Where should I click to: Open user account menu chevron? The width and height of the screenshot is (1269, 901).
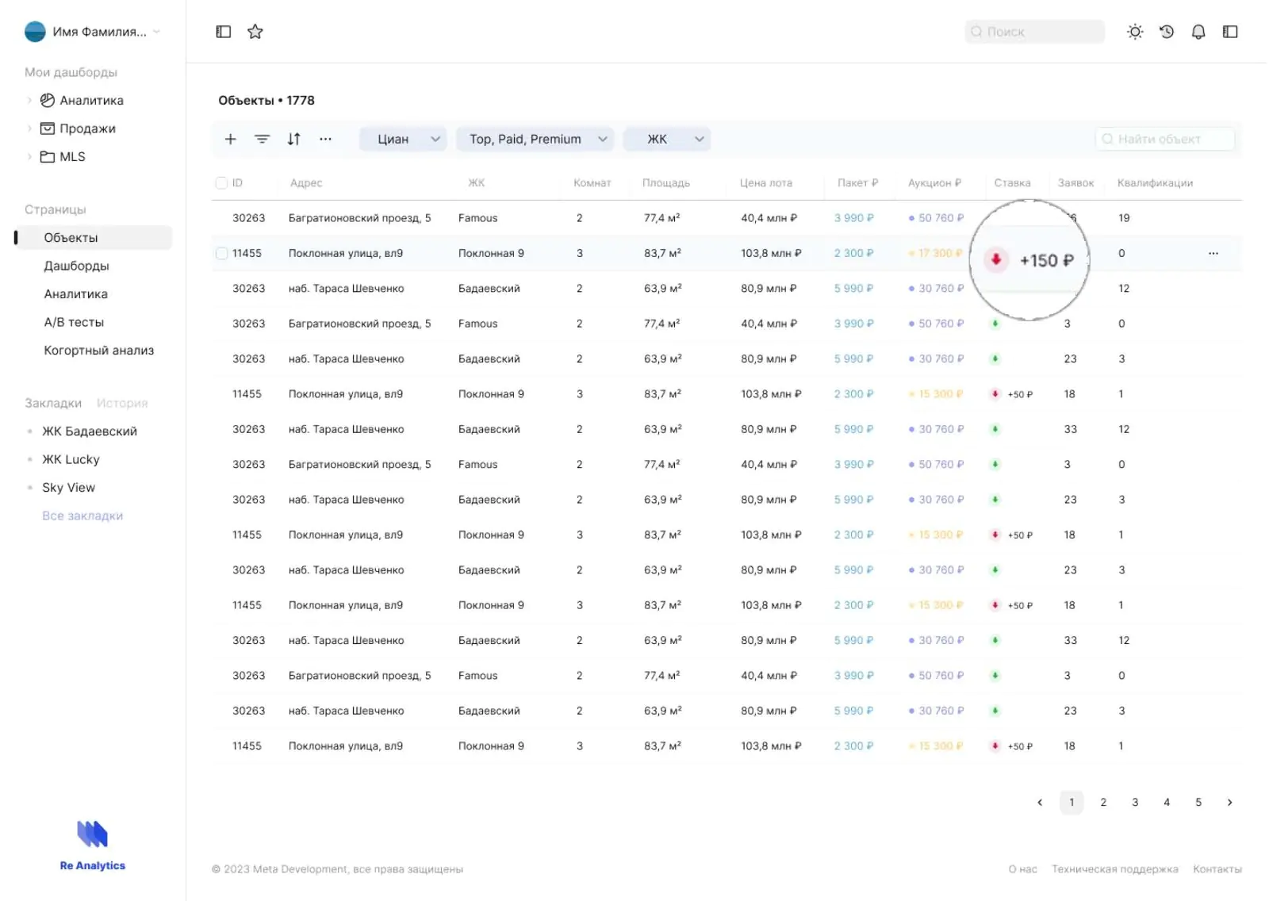tap(156, 32)
